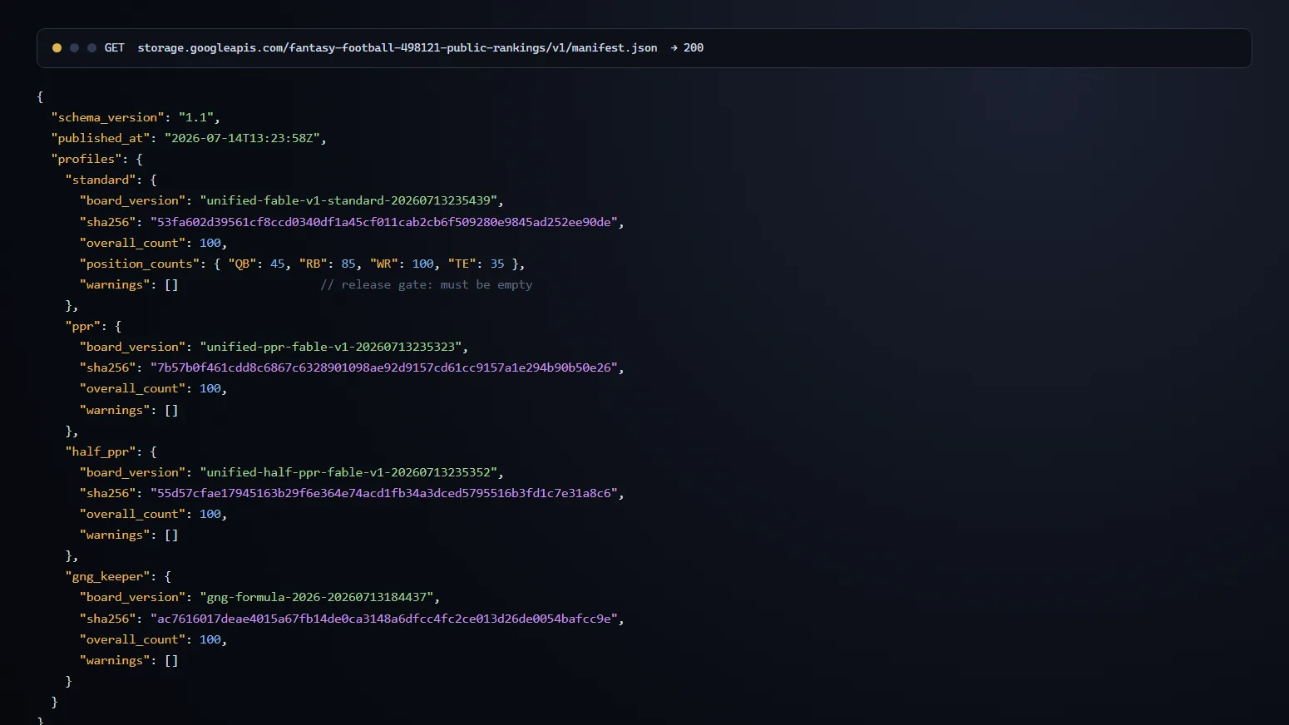Viewport: 1289px width, 725px height.
Task: Click the "half_ppr" profile key
Action: coord(101,451)
